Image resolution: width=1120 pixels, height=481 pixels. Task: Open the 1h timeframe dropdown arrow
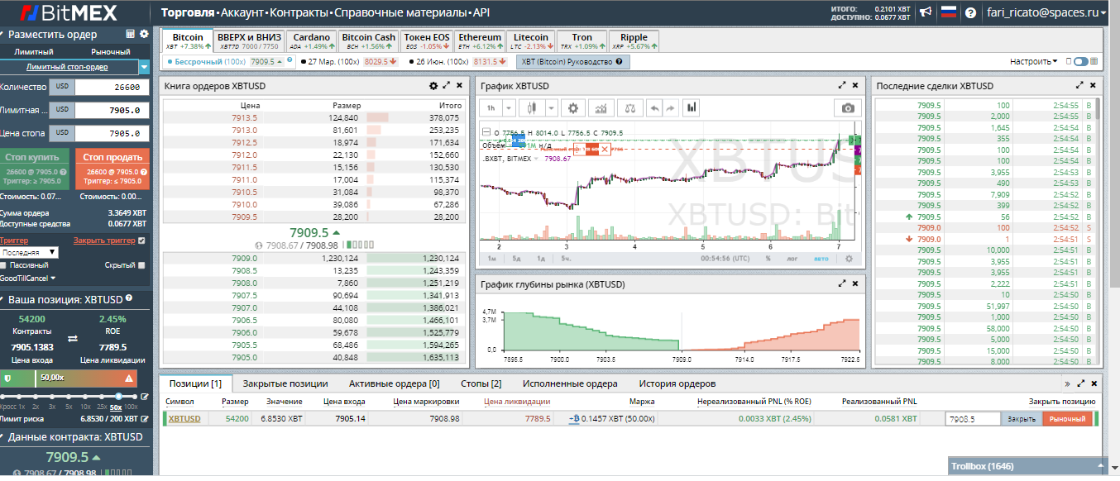pos(508,108)
